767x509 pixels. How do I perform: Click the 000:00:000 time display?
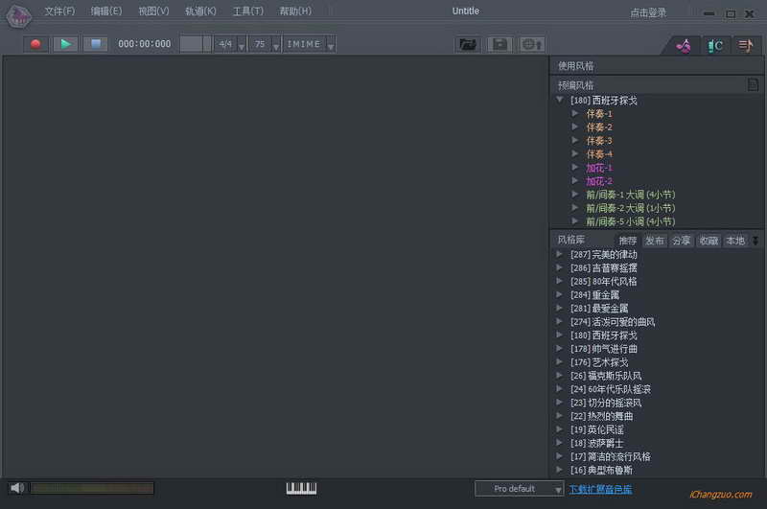(x=145, y=44)
